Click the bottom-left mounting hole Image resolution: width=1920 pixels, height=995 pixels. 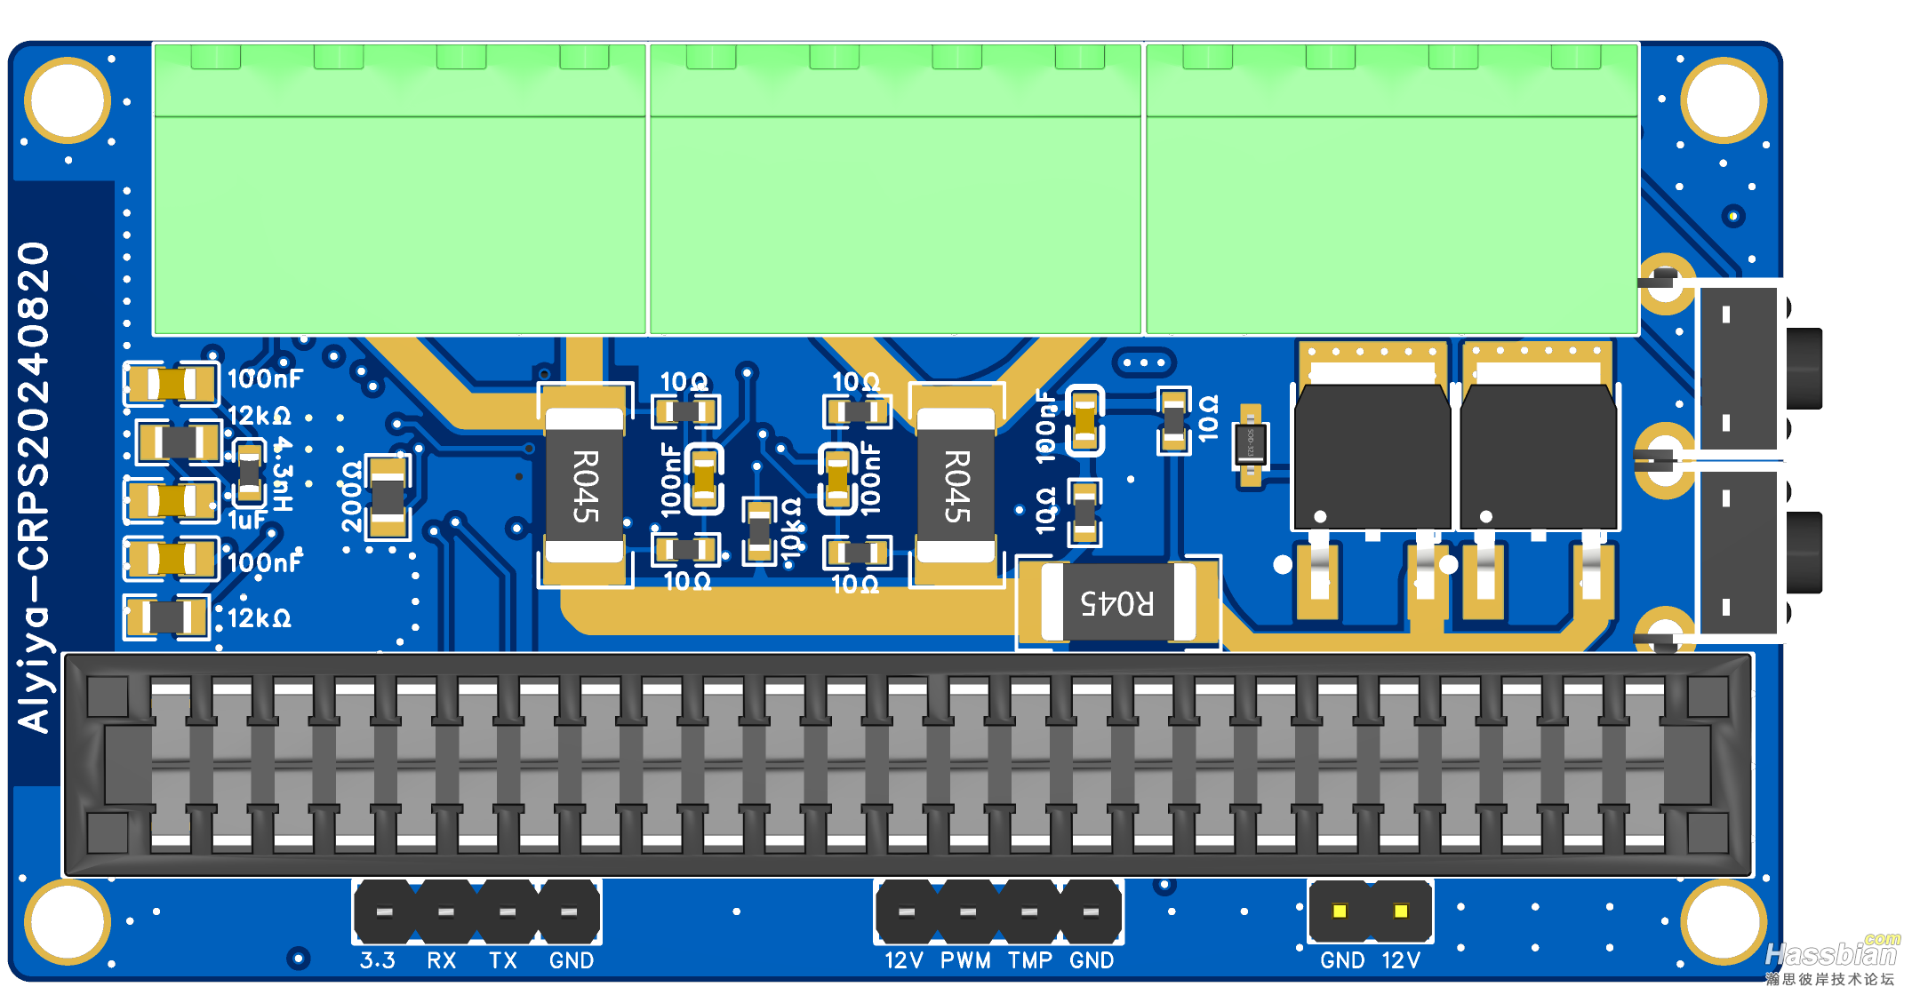tap(68, 922)
